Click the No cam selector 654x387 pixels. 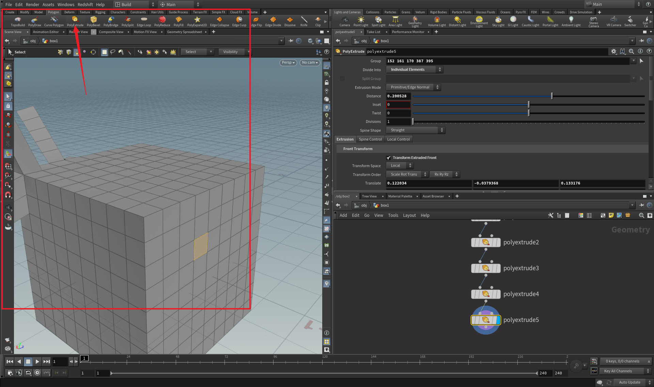coord(309,63)
